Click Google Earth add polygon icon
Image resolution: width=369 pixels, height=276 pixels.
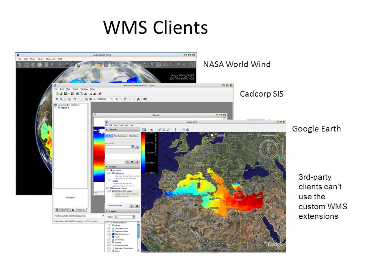159,130
